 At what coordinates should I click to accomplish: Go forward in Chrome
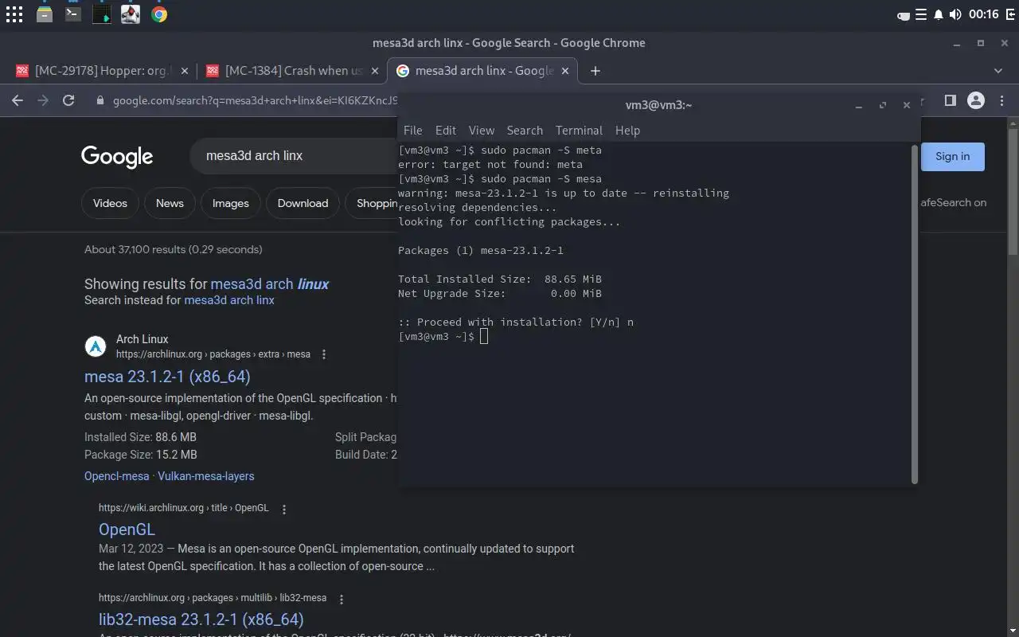[43, 100]
